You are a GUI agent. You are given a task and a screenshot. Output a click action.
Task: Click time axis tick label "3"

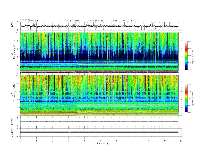pyautogui.click(x=69, y=141)
